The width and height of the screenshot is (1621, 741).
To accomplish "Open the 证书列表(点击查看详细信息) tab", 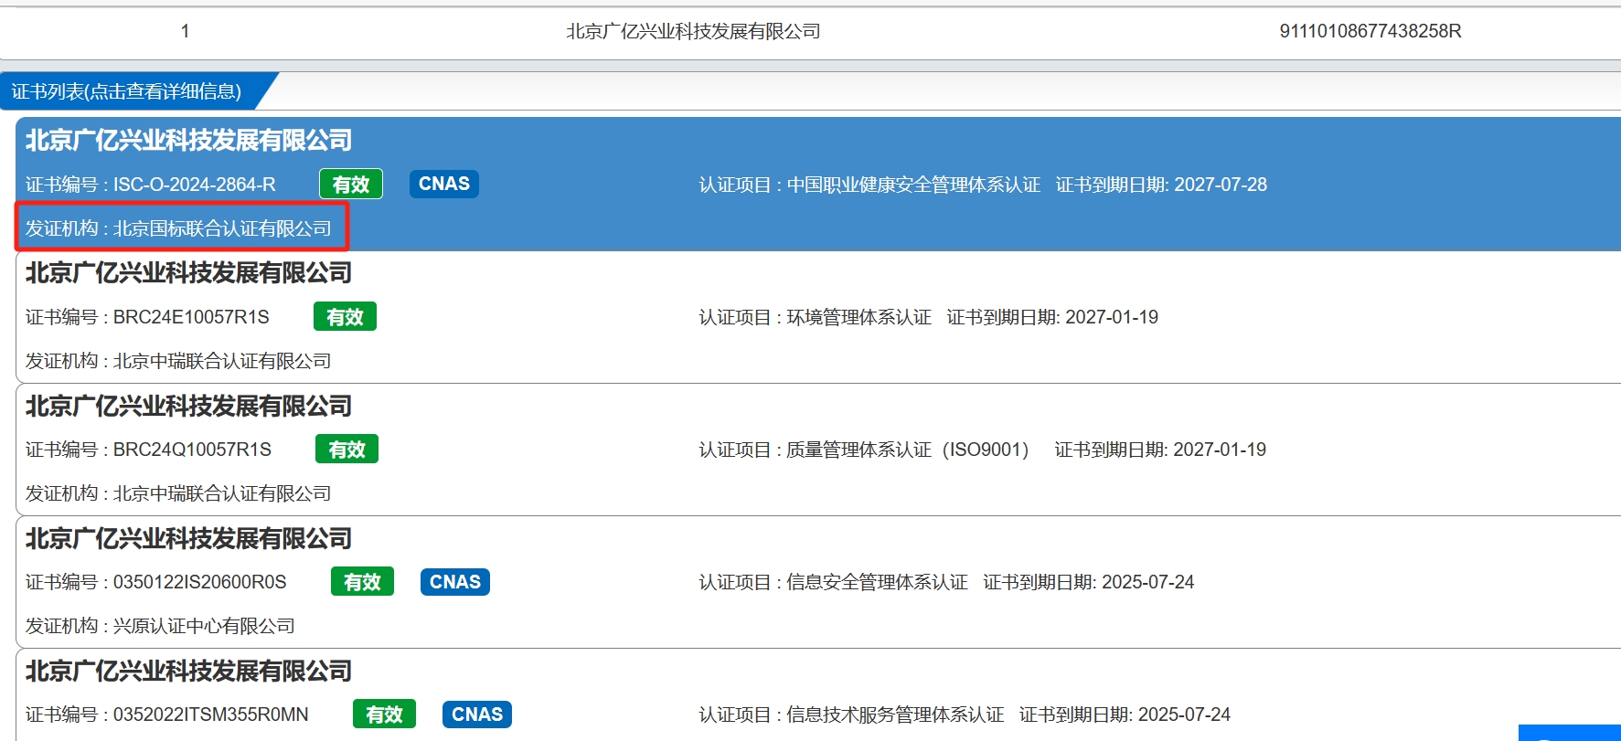I will (x=128, y=91).
